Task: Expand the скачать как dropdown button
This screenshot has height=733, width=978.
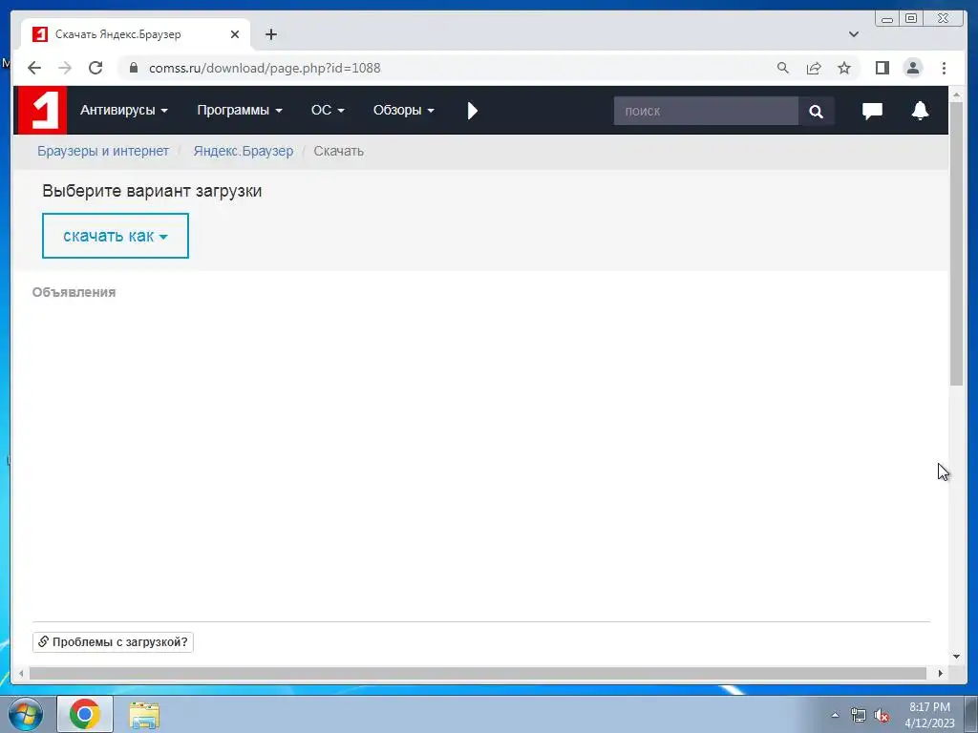Action: tap(116, 236)
